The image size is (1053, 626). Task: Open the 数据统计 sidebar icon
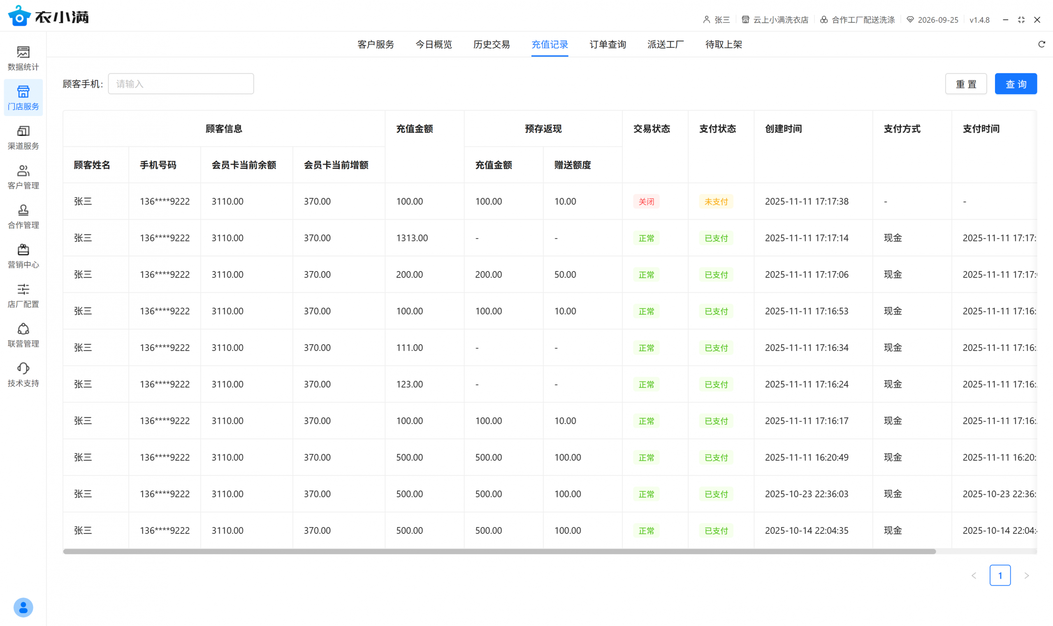pyautogui.click(x=23, y=52)
